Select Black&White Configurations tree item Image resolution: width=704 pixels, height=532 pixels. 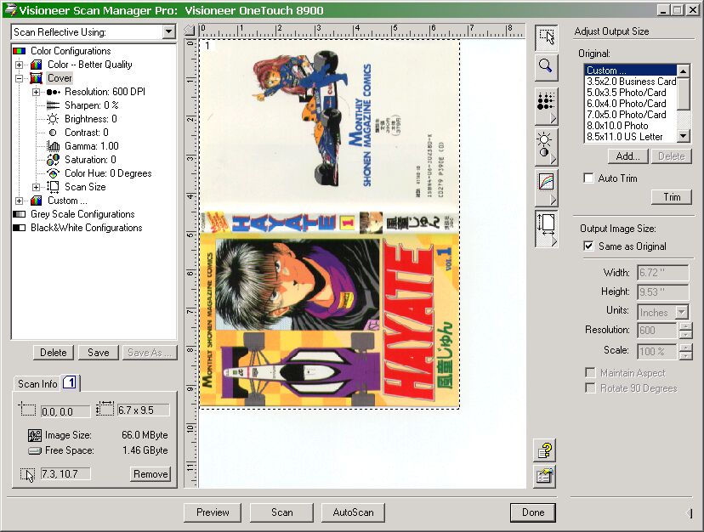86,228
